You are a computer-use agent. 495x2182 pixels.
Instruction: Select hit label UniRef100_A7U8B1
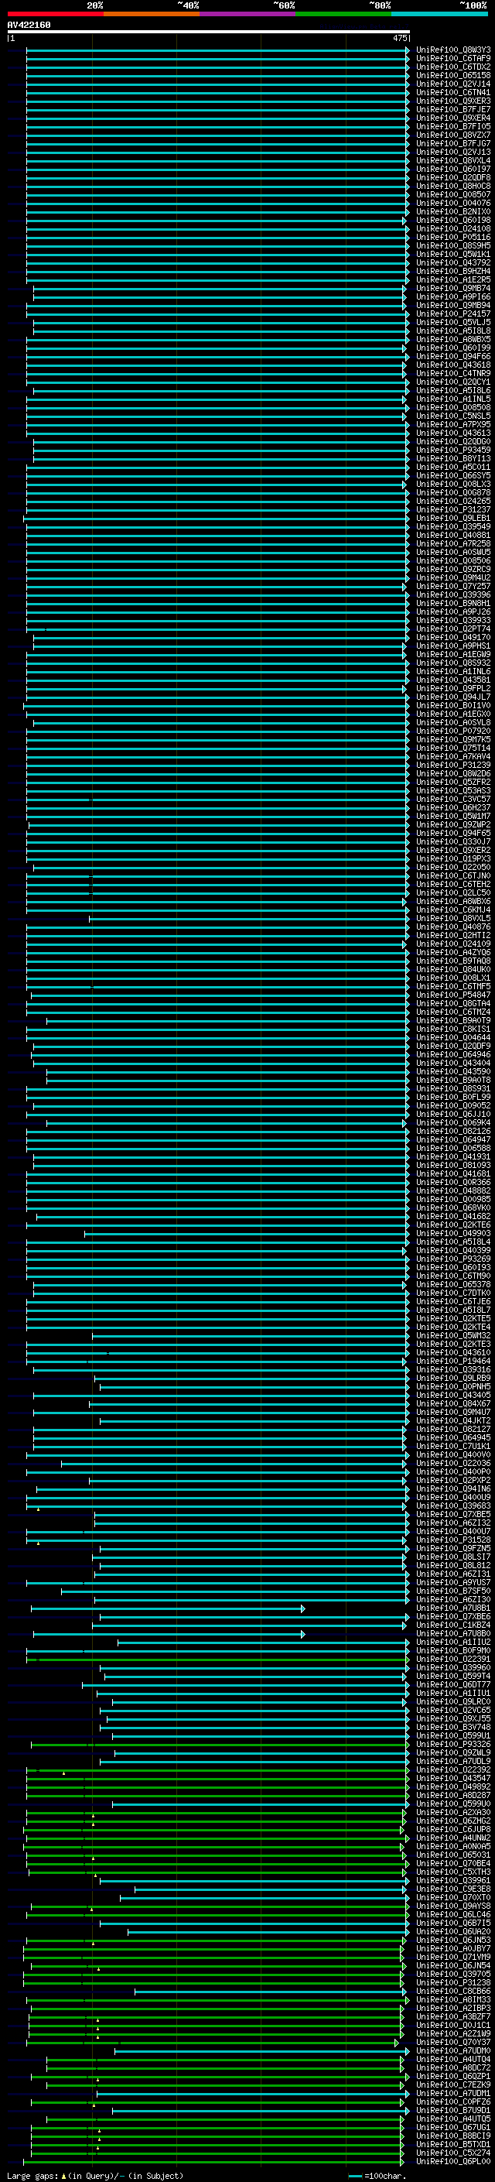point(453,1608)
